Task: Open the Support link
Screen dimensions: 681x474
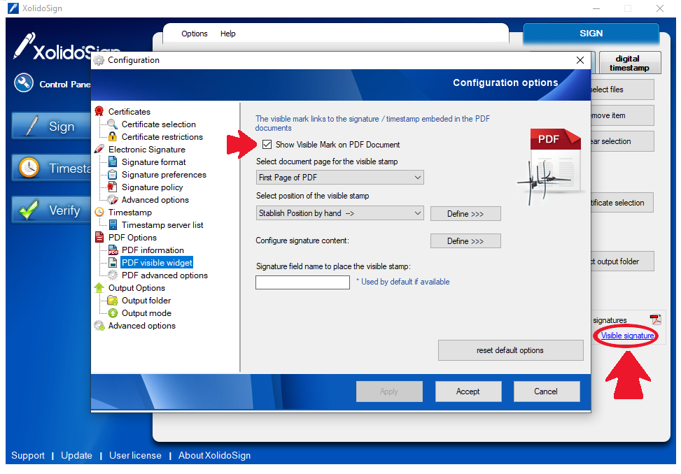Action: [28, 455]
